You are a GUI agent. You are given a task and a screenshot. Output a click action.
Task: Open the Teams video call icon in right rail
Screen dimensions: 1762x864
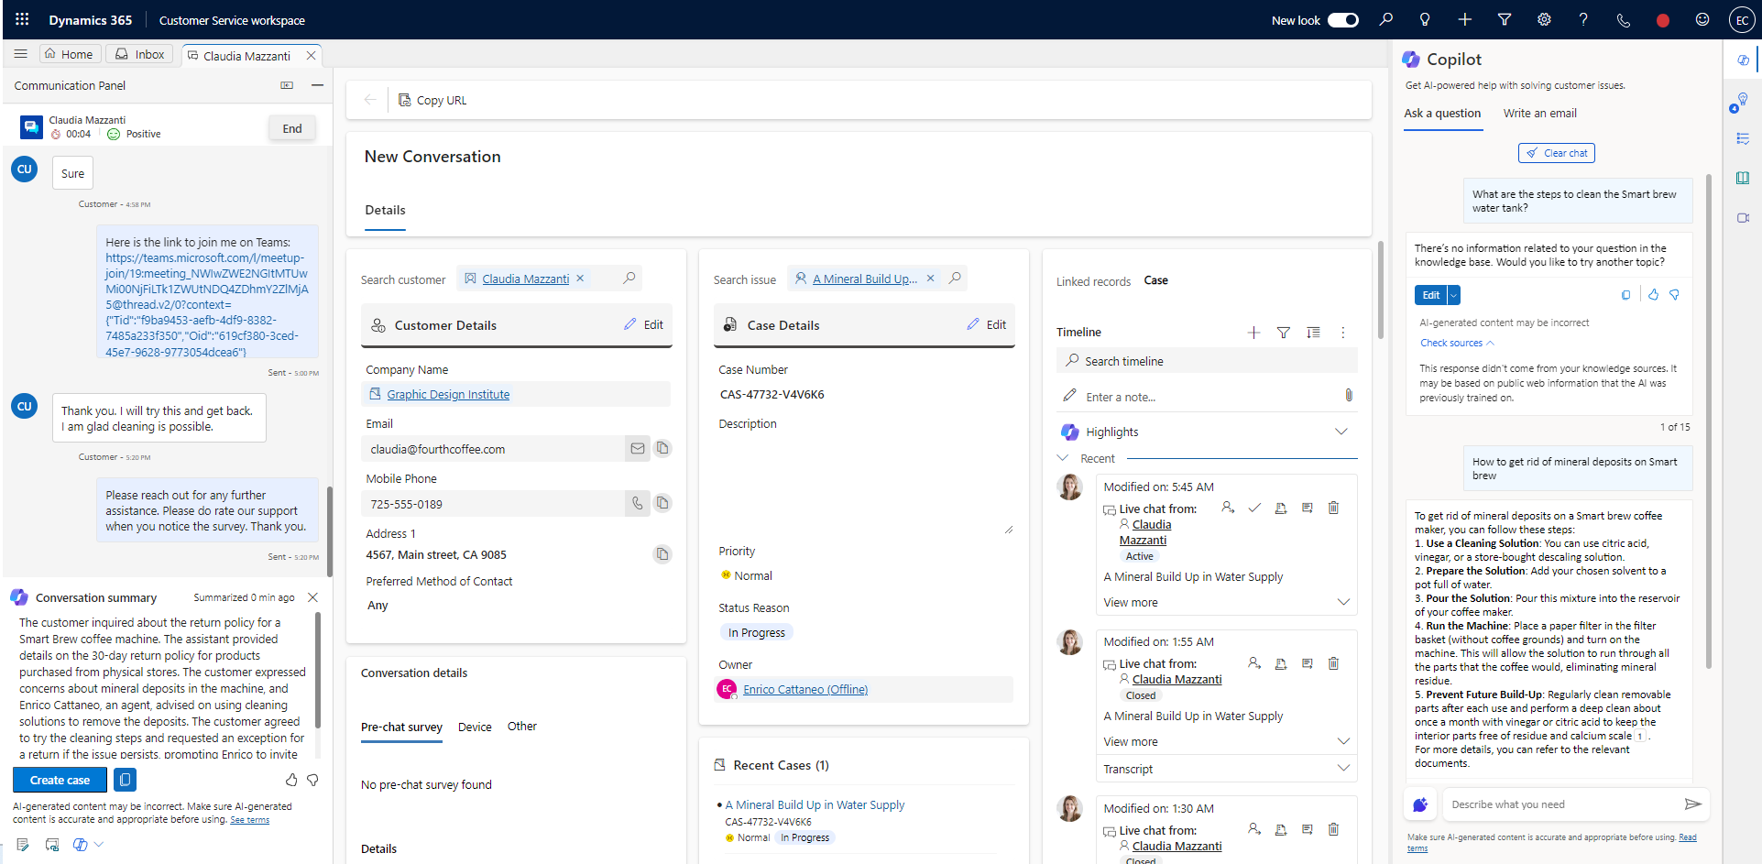tap(1744, 218)
